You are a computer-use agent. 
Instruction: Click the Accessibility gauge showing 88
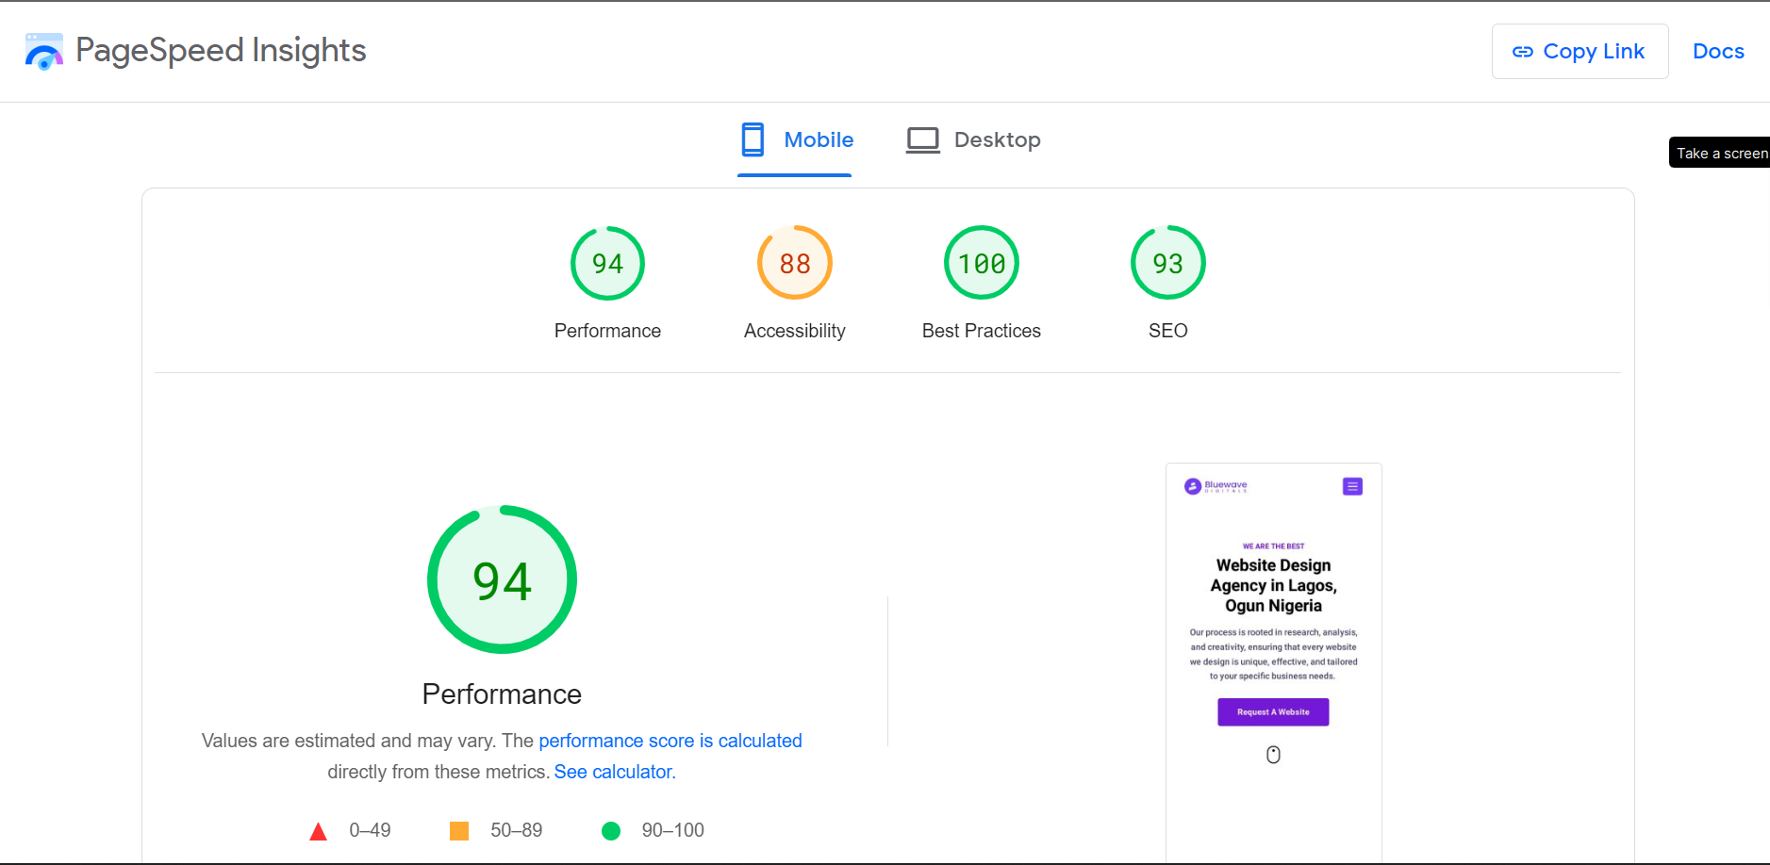pos(794,263)
